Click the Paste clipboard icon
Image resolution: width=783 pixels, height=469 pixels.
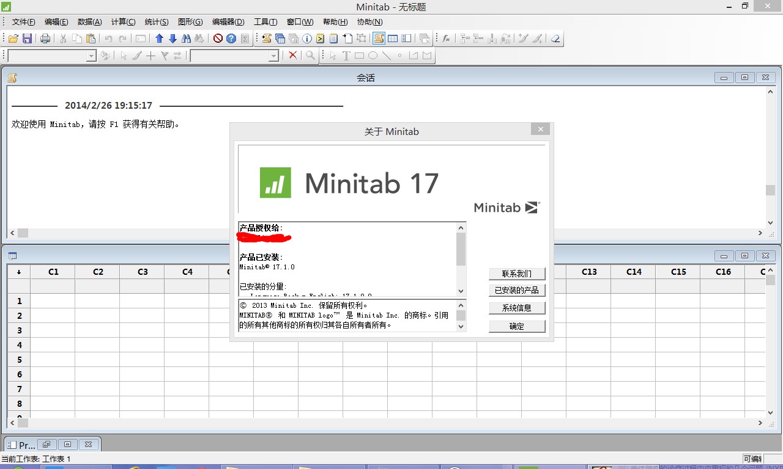[91, 38]
